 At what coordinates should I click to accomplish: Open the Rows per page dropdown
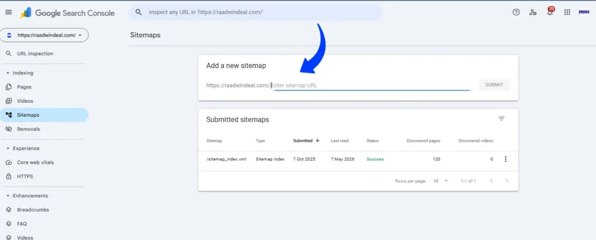(x=441, y=181)
